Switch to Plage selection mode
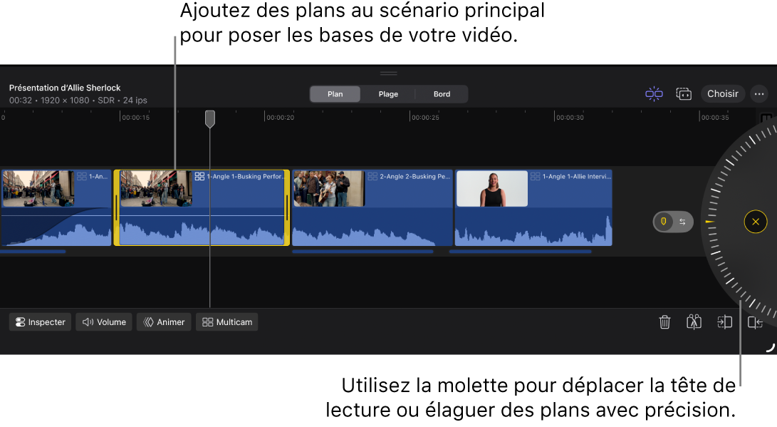 pos(388,94)
